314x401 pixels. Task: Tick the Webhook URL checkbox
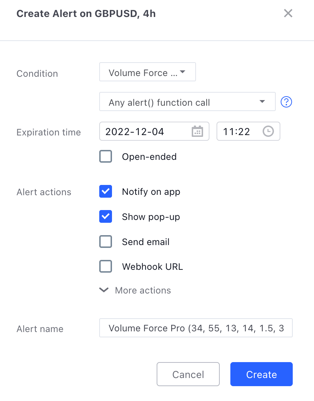[106, 266]
